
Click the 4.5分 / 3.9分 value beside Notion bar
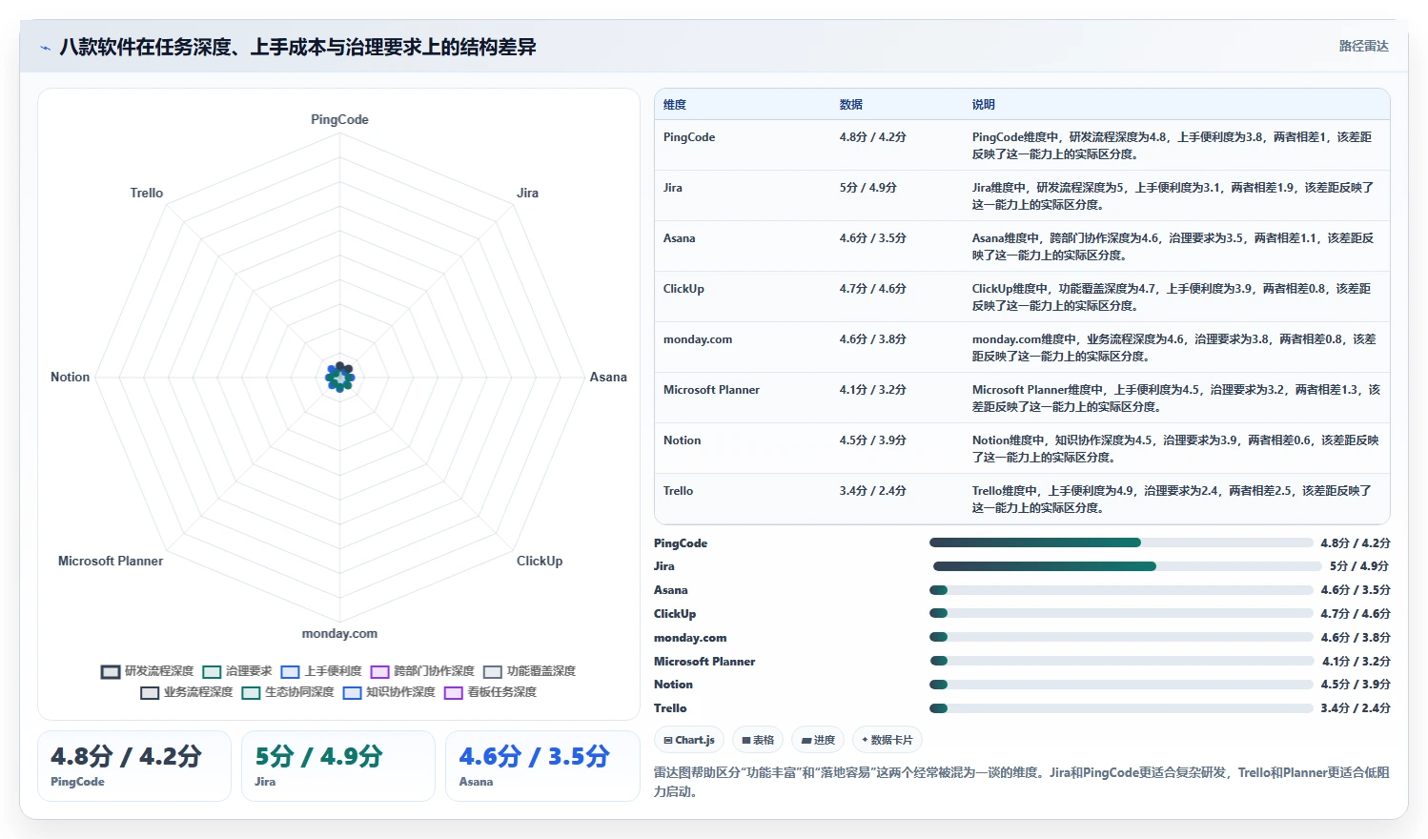[x=1356, y=685]
